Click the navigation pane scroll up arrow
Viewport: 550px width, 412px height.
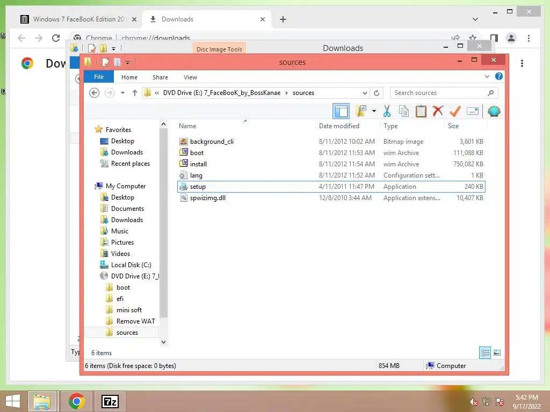[x=163, y=124]
